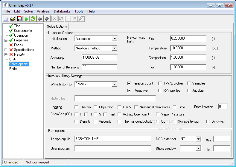Uncheck the Interactive checkbox
The height and width of the screenshot is (167, 236).
pos(129,90)
